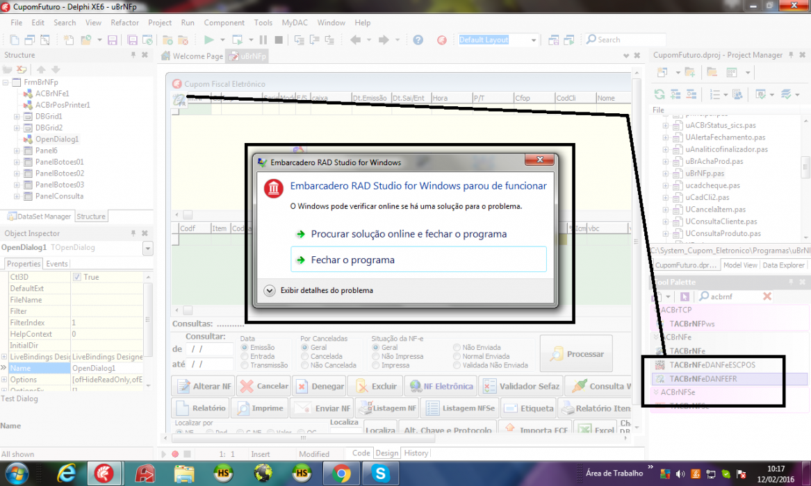Click the Project Manager Refresh (sync) icon

[x=660, y=94]
